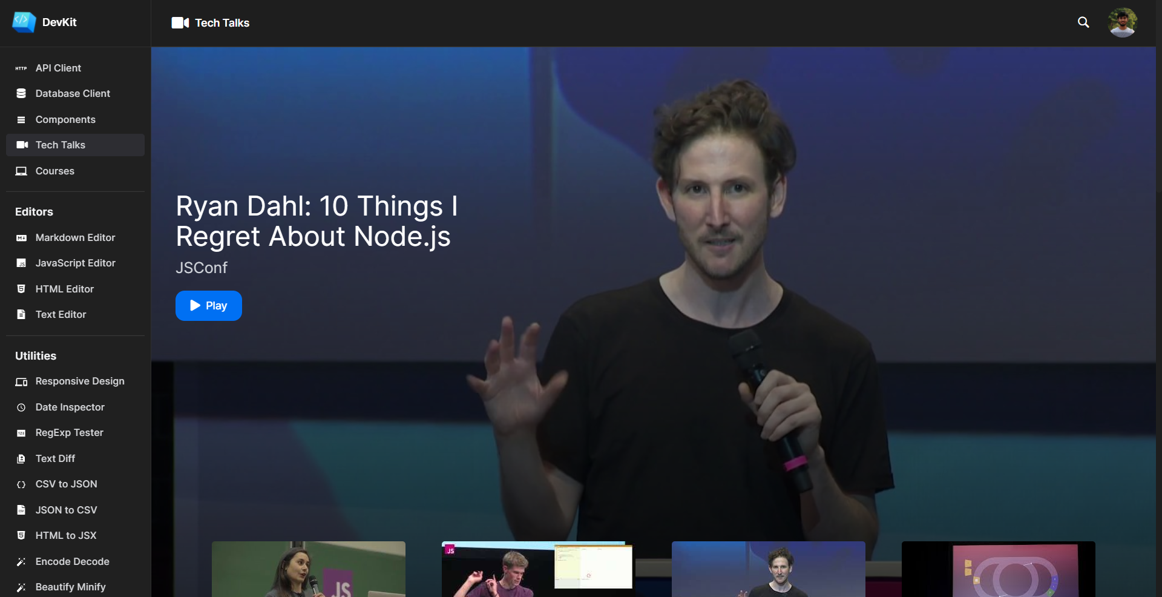This screenshot has height=597, width=1162.
Task: Switch to the Courses section
Action: (x=54, y=171)
